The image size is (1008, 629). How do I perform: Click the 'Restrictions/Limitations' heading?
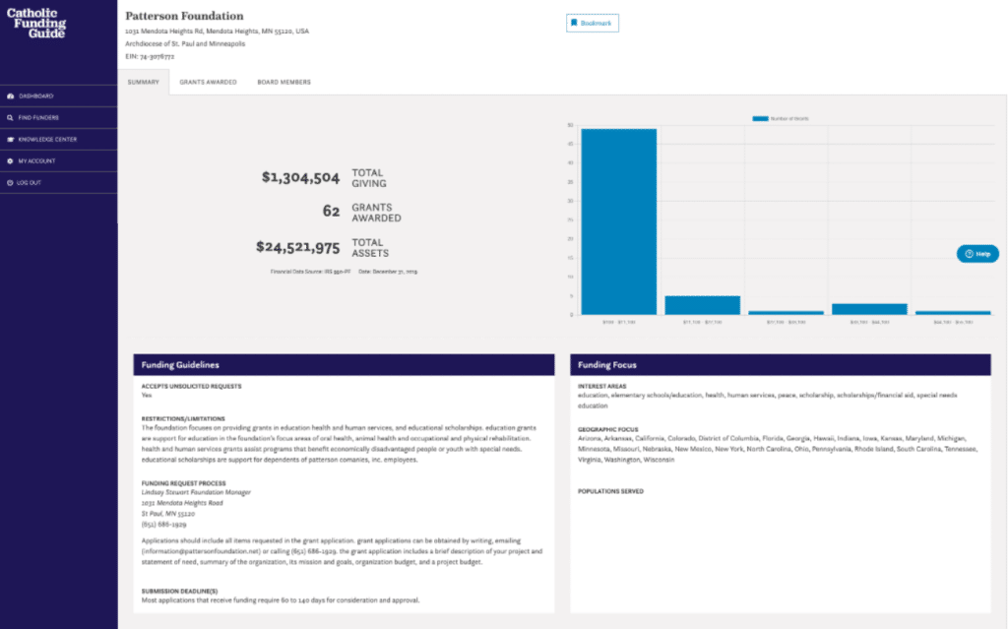pyautogui.click(x=183, y=418)
